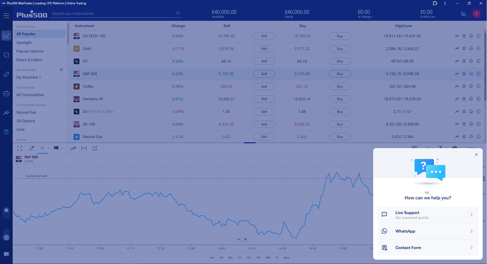The image size is (487, 264).
Task: Select the pencil drawing tool
Action: [32, 148]
